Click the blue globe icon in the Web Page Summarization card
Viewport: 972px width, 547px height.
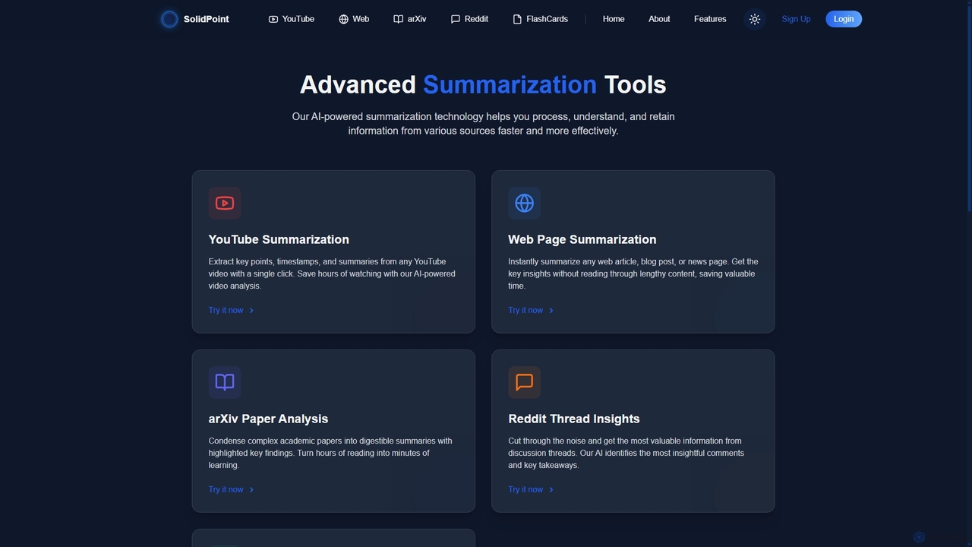tap(524, 203)
